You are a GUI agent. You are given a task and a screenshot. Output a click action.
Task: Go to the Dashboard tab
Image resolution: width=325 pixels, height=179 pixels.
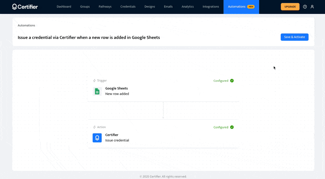64,7
